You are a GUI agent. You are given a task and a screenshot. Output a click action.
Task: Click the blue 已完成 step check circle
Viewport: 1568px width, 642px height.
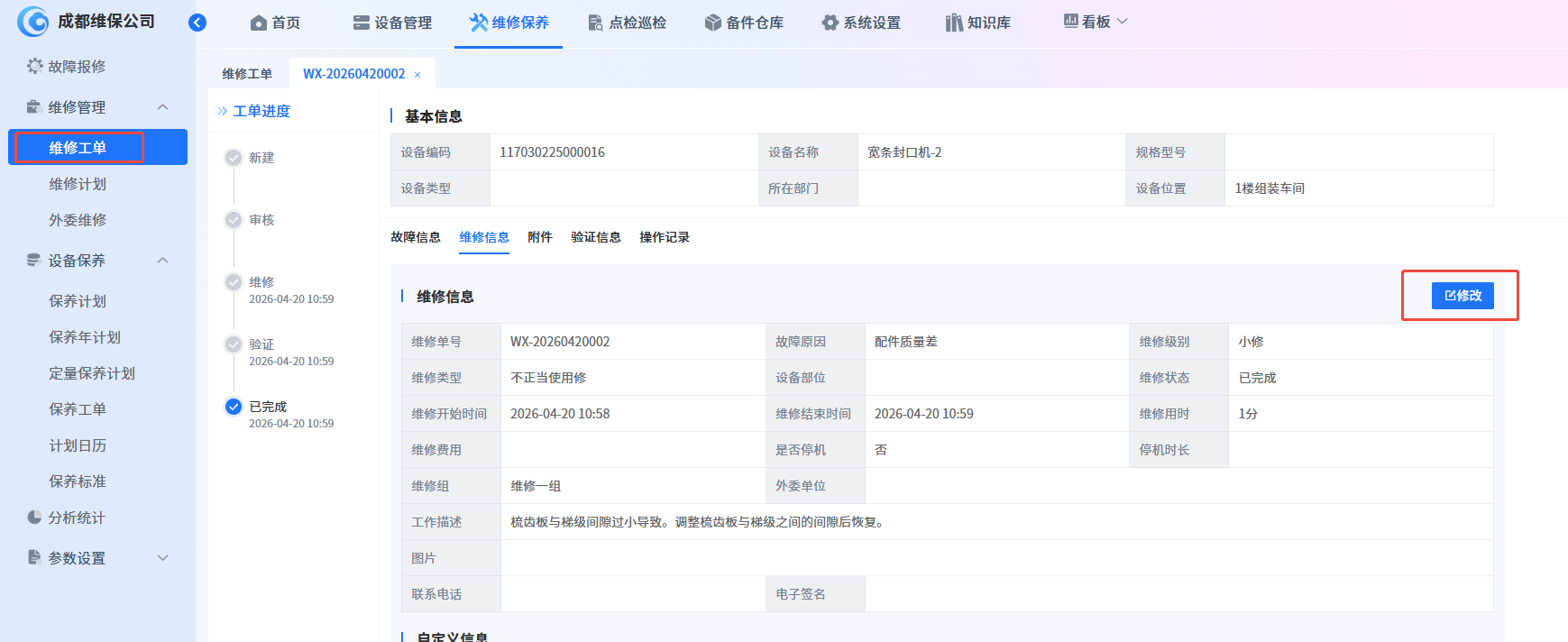pyautogui.click(x=234, y=407)
